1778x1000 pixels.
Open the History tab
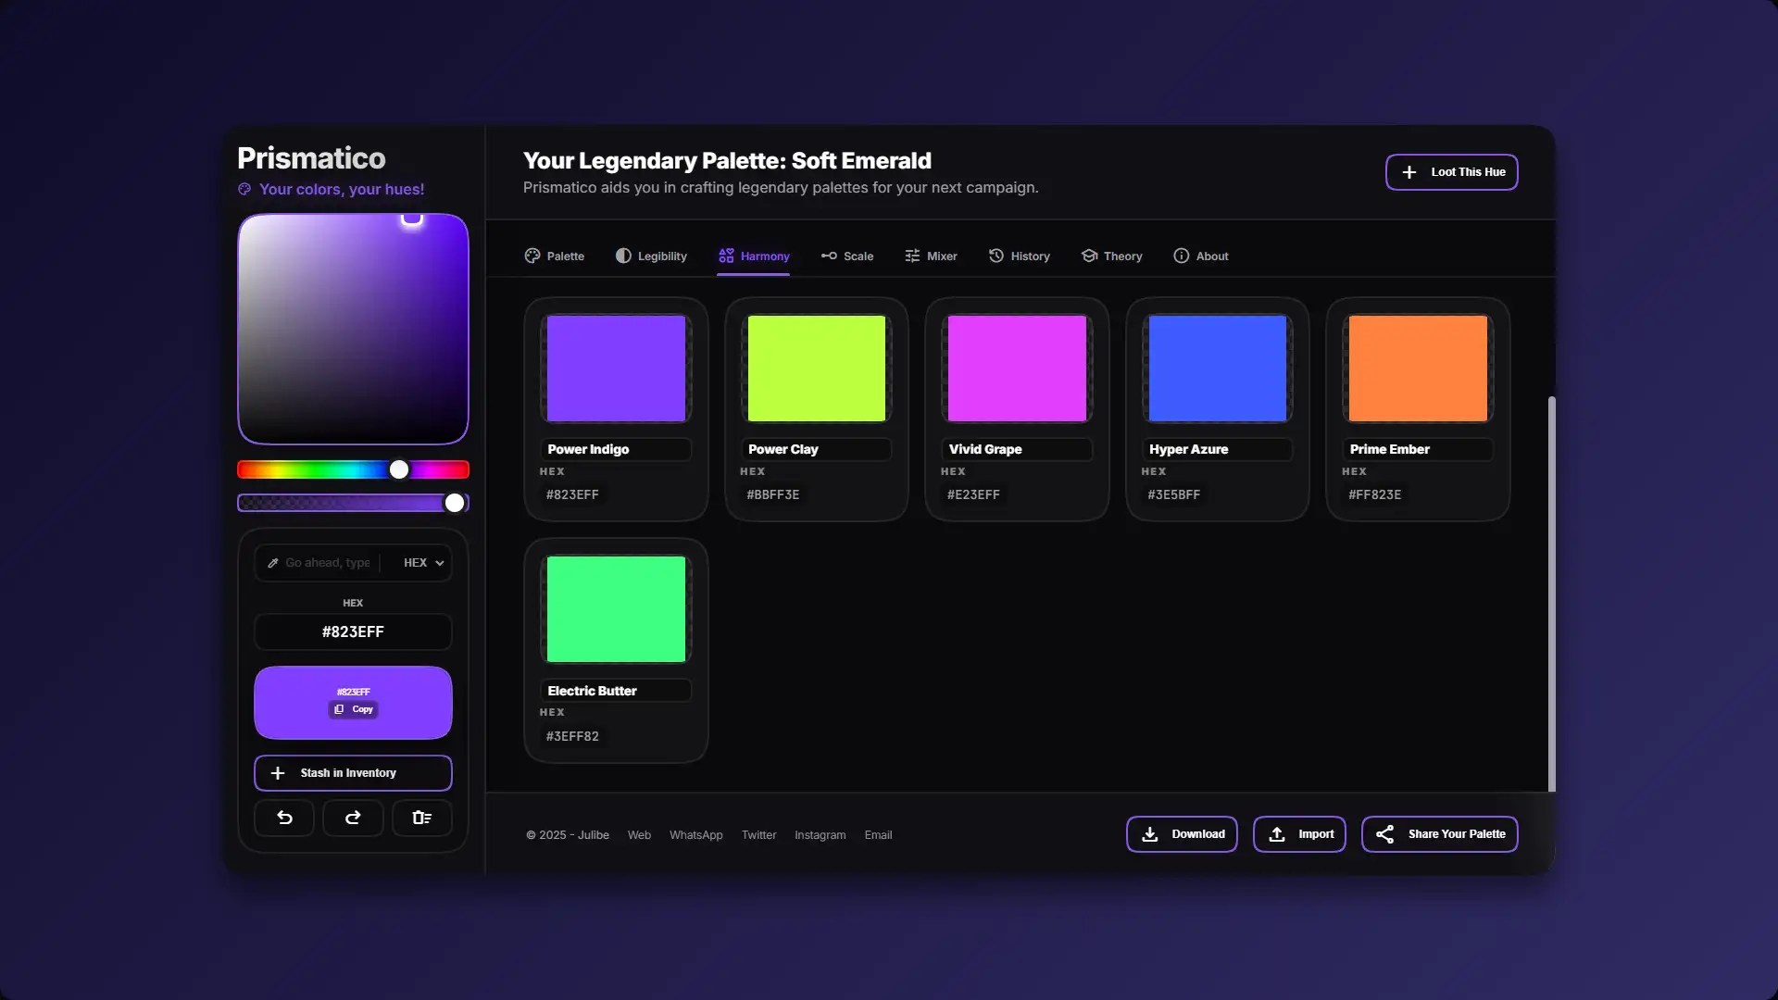click(x=1019, y=256)
